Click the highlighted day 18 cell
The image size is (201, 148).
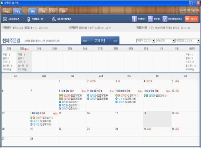pos(157,119)
